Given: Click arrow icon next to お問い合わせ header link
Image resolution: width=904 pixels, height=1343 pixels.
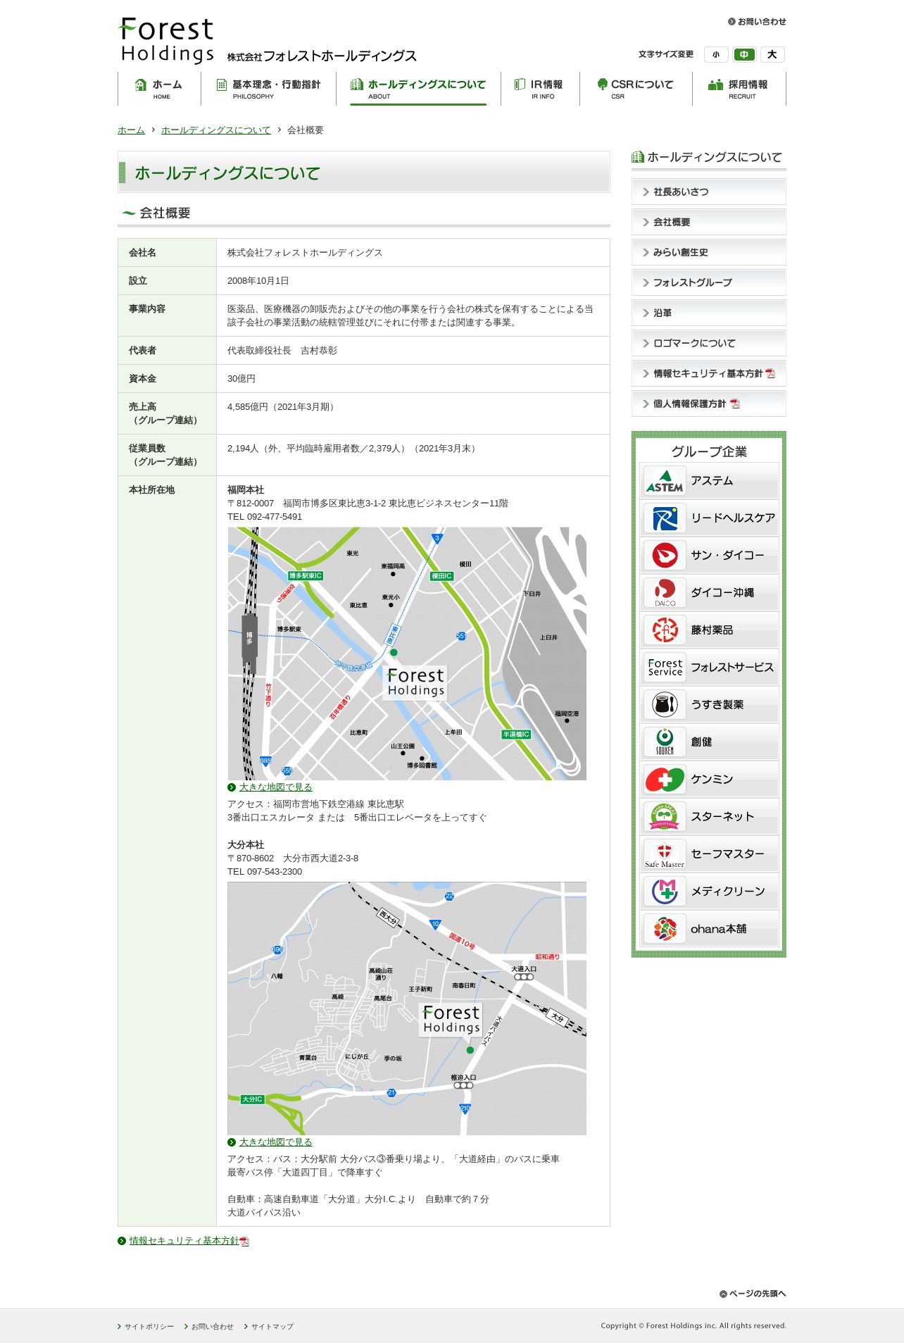Looking at the screenshot, I should [732, 22].
